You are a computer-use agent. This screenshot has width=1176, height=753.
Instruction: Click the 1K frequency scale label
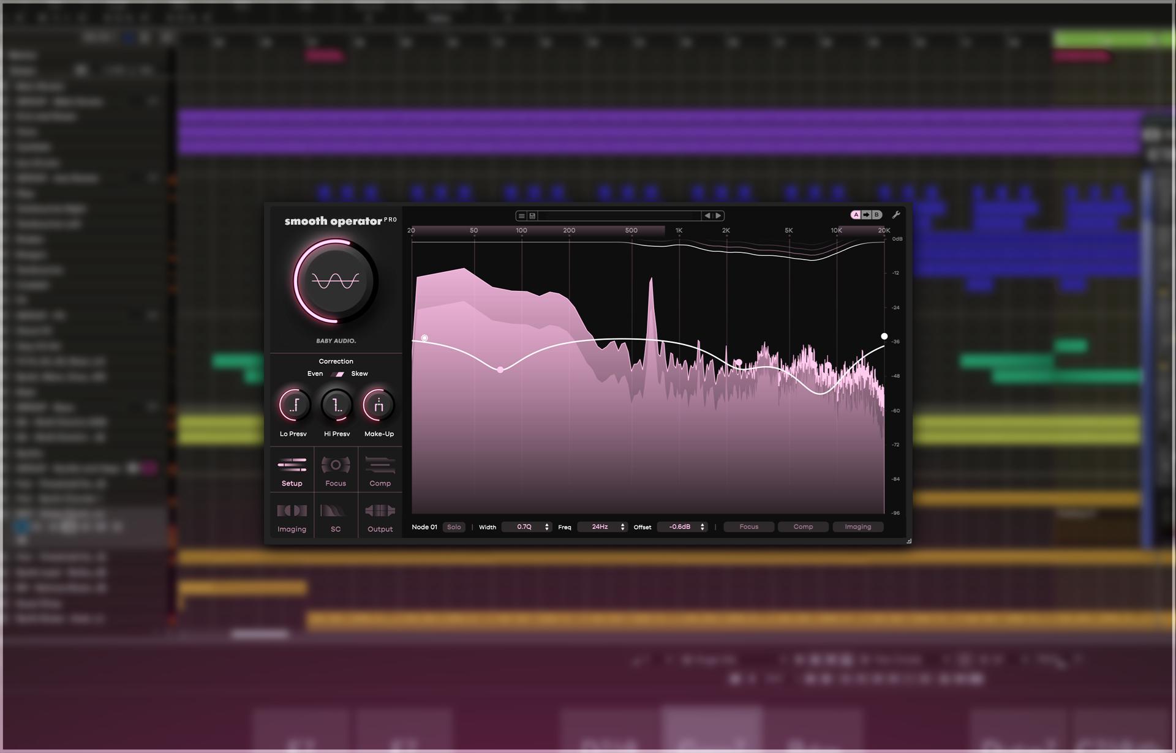(x=679, y=231)
